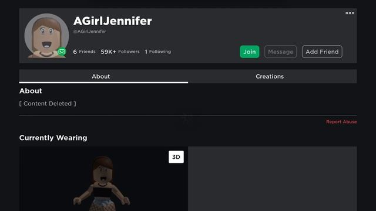View the 59K+ Followers list
The width and height of the screenshot is (376, 211).
pos(120,52)
